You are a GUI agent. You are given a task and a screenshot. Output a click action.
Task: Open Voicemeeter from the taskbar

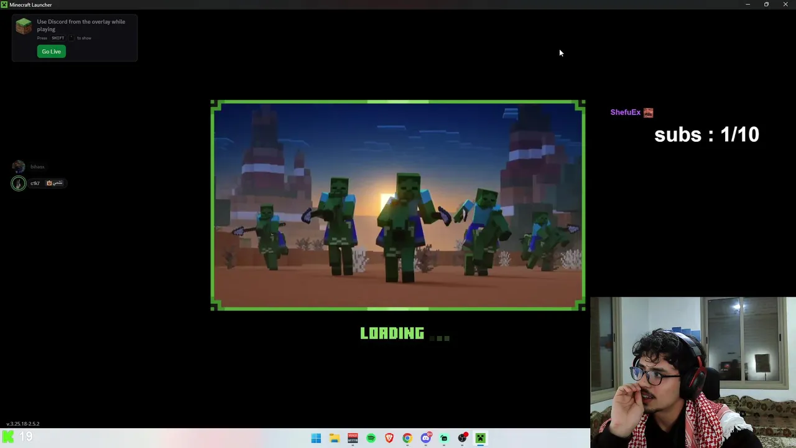pos(353,438)
